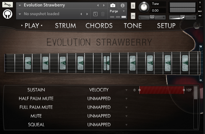Select the HALF PALM MUTE articulation
This screenshot has width=205, height=134.
click(36, 99)
